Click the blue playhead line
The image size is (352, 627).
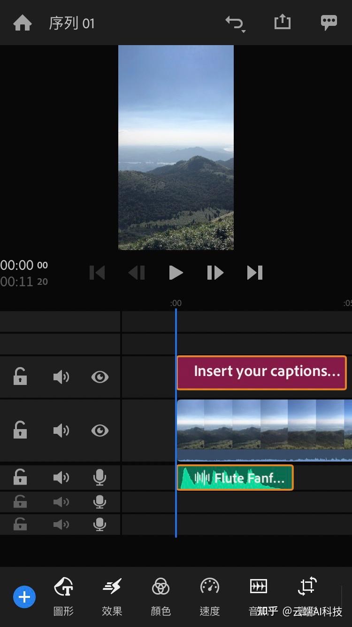(176, 423)
